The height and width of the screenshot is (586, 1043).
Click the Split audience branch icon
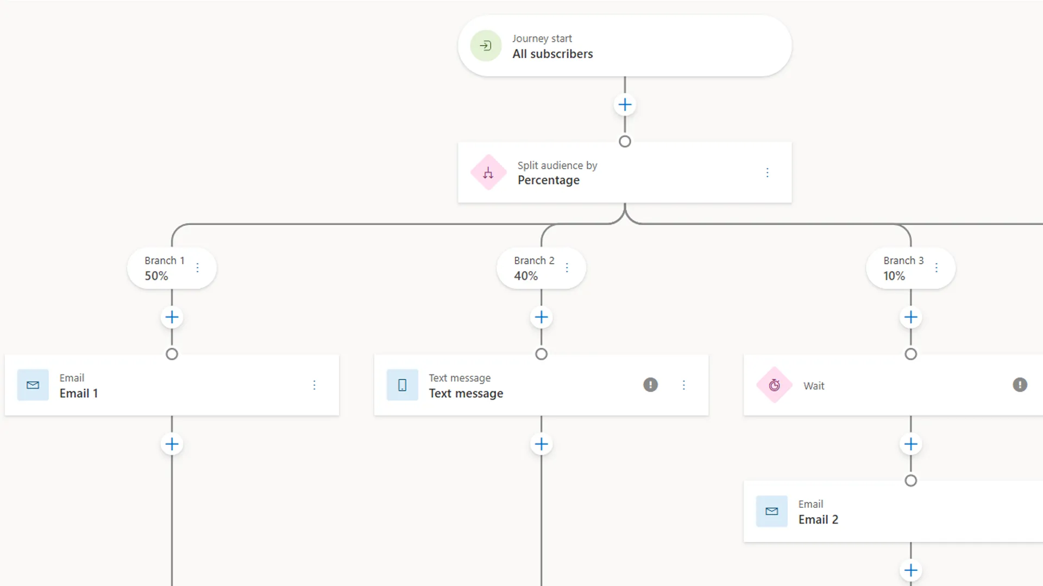pyautogui.click(x=488, y=173)
